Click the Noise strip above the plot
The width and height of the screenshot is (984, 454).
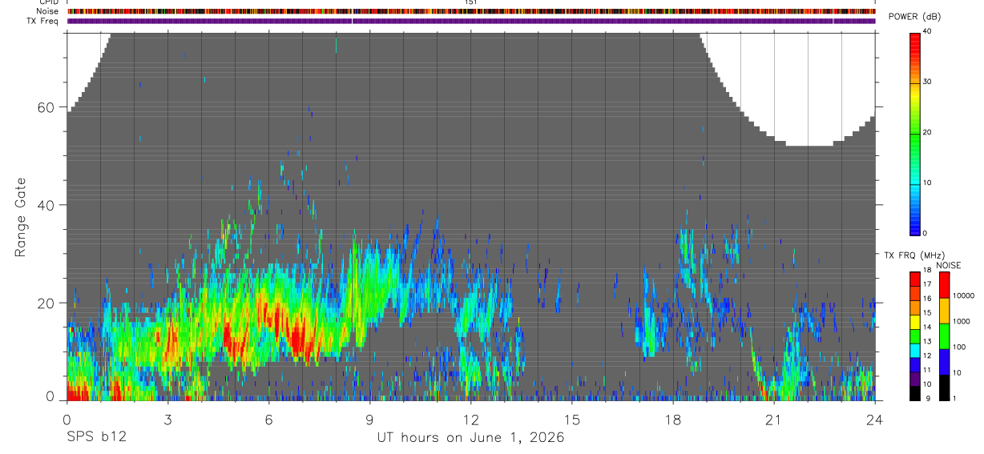coord(471,11)
